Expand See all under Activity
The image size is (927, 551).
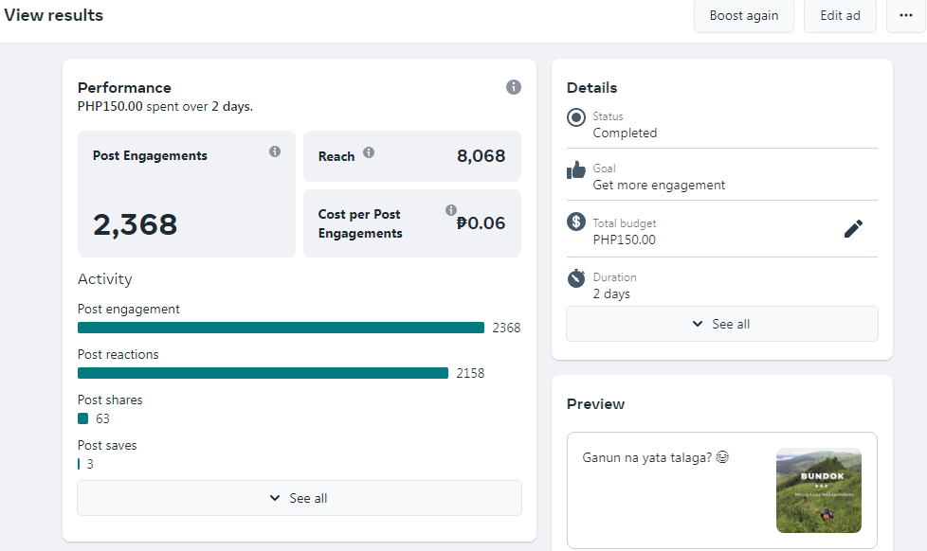click(x=300, y=498)
